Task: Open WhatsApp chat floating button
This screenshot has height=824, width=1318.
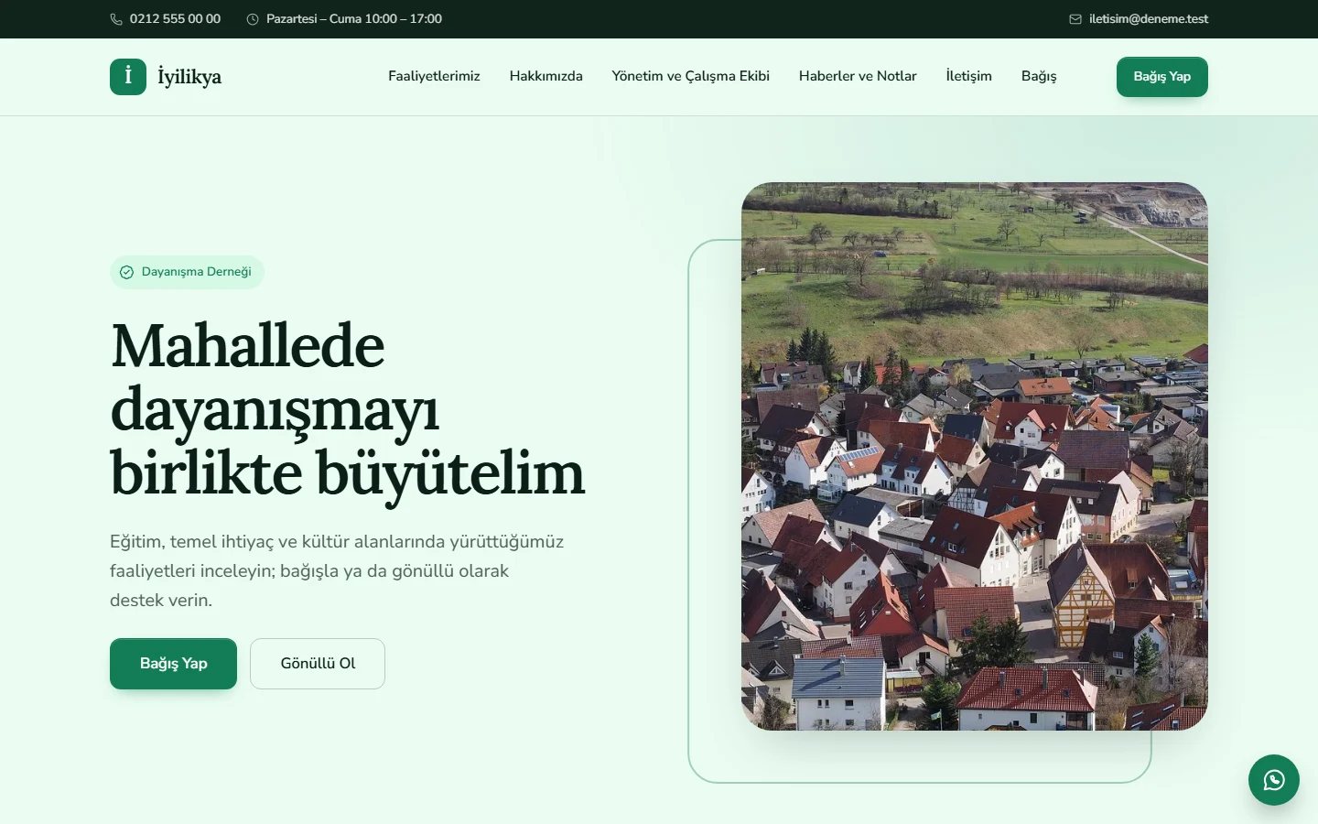Action: [1274, 780]
